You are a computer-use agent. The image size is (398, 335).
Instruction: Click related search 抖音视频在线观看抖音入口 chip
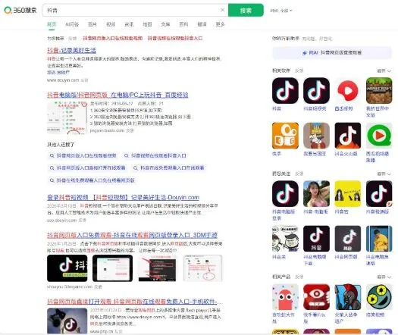[x=155, y=155]
